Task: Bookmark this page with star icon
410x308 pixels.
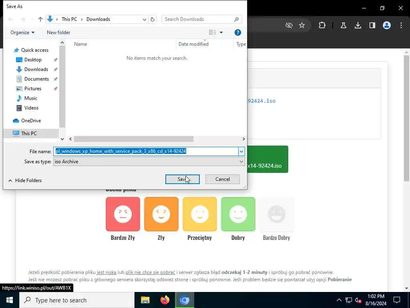Action: click(x=302, y=25)
